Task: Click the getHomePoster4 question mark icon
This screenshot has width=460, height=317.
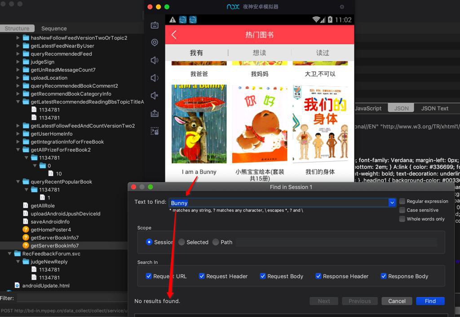Action: pyautogui.click(x=26, y=229)
